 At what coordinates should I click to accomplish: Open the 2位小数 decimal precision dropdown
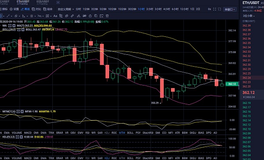(x=249, y=16)
